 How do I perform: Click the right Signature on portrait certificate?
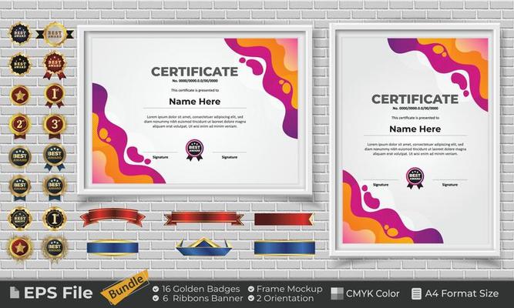(450, 185)
